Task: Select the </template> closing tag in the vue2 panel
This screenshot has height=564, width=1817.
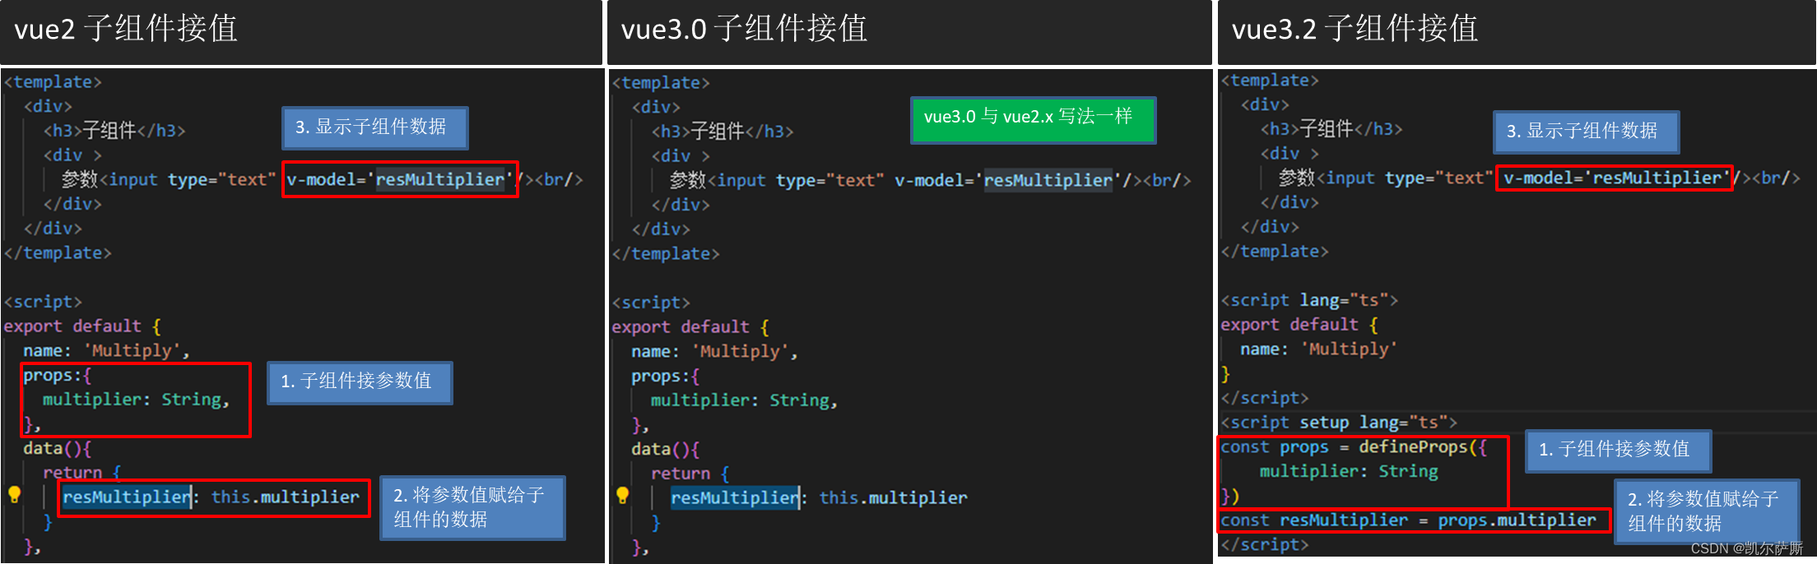Action: coord(58,252)
